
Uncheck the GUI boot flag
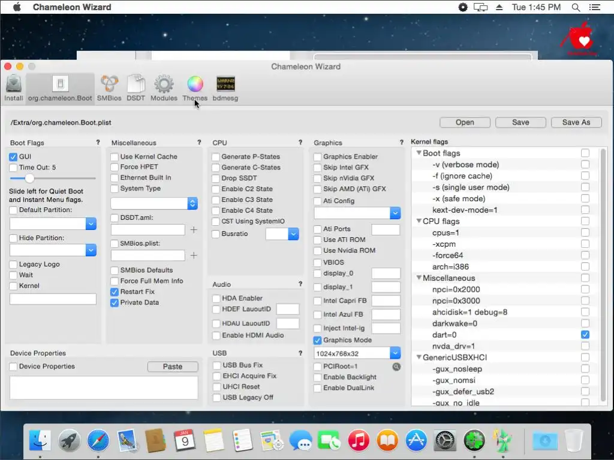[x=13, y=157]
